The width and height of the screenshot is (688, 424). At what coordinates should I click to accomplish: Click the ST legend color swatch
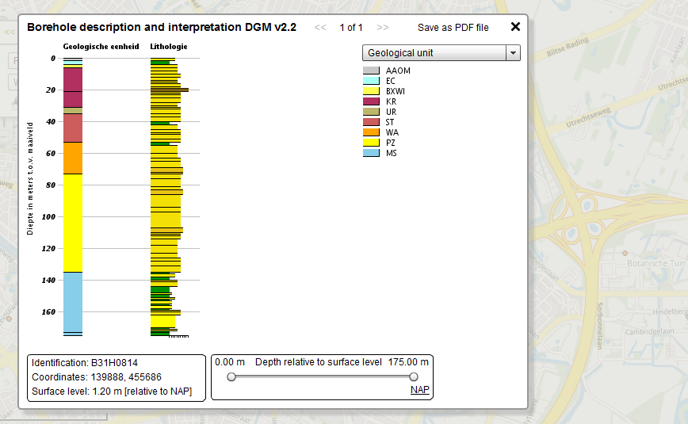tap(372, 122)
